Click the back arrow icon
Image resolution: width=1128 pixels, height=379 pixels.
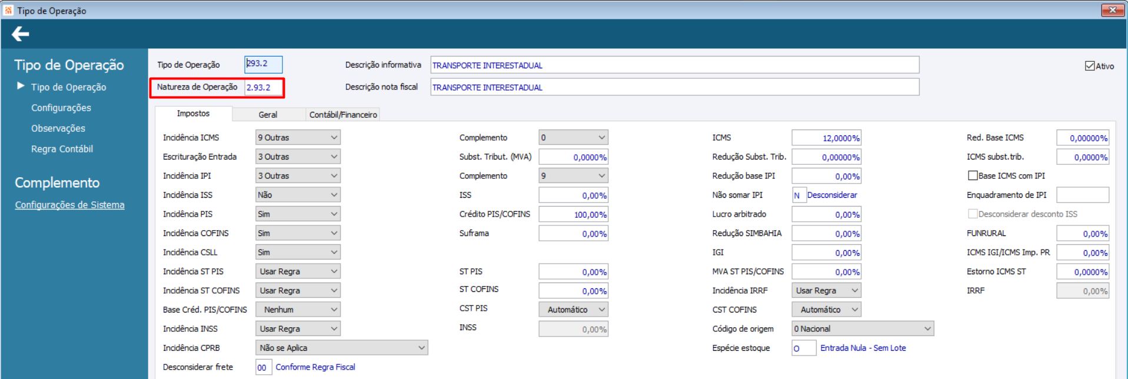(21, 34)
